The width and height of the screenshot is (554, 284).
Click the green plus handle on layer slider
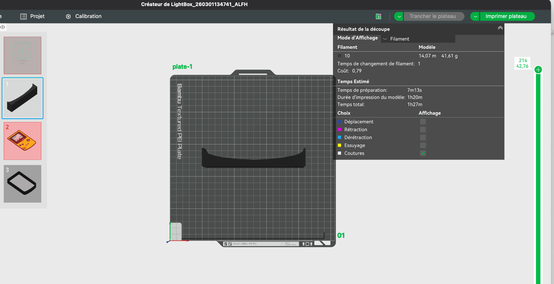tap(538, 70)
